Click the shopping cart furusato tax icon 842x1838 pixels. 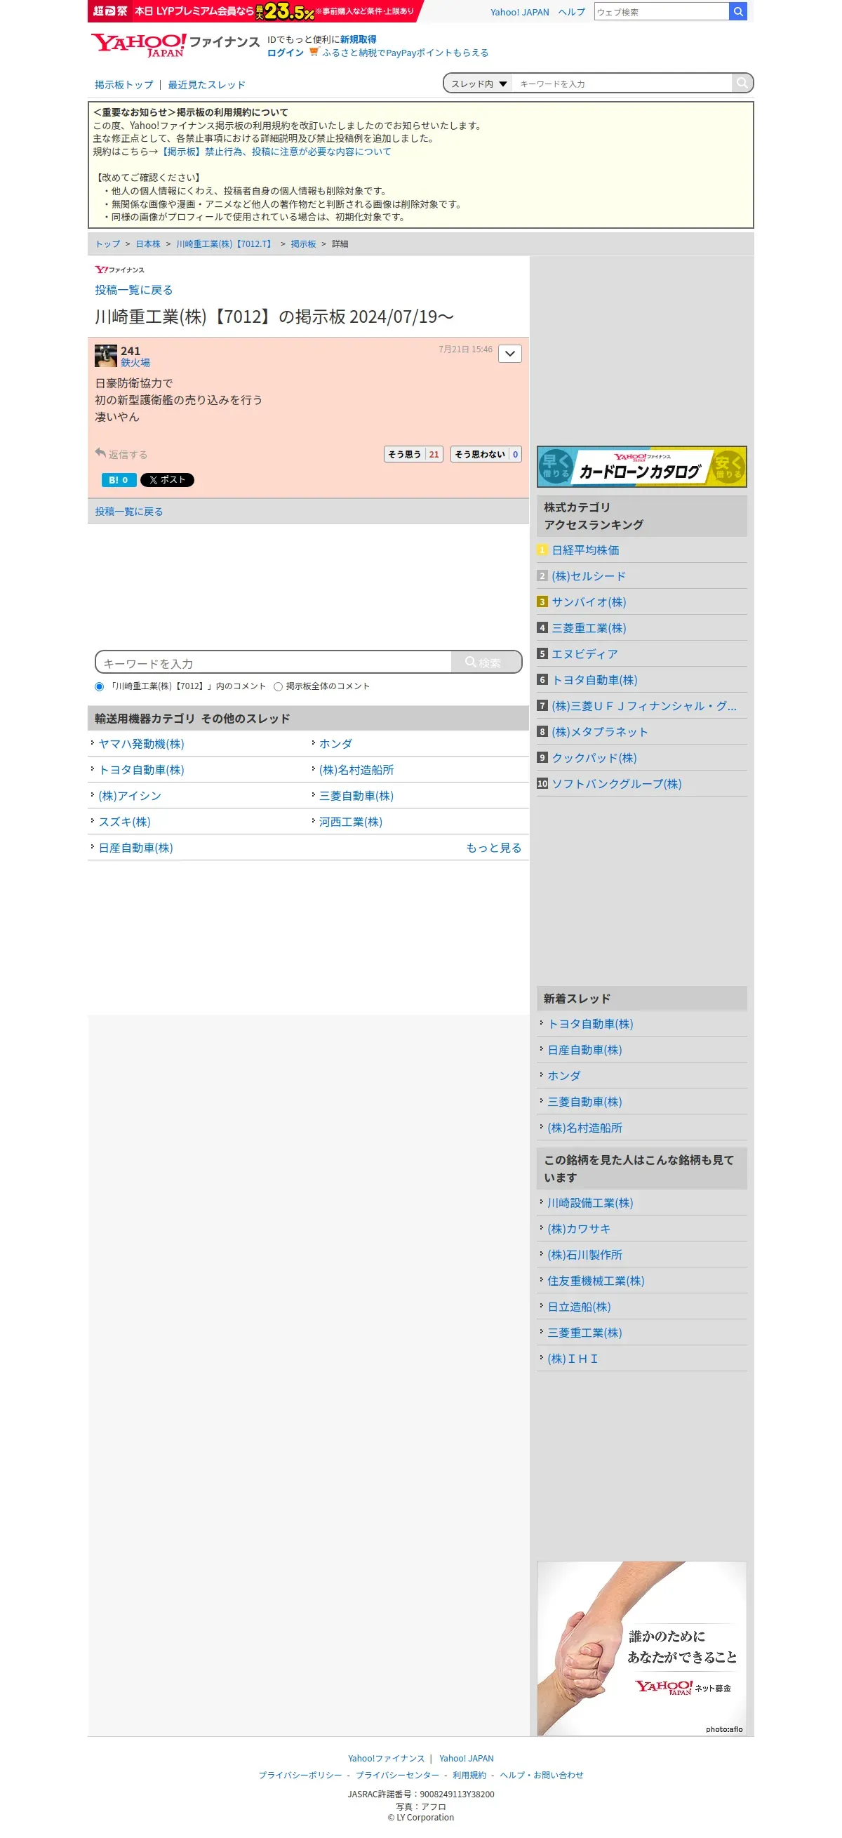coord(313,52)
